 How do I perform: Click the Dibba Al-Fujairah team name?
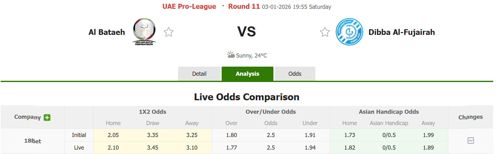401,32
